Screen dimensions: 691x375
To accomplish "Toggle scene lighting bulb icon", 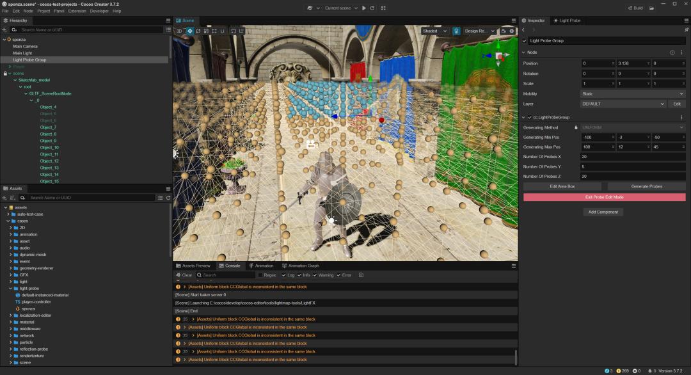I will click(x=456, y=31).
